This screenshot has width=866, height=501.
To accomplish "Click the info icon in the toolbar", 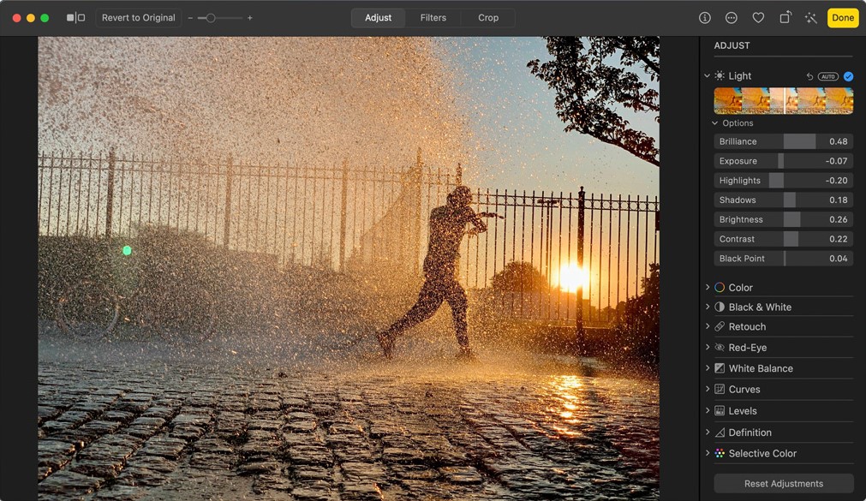I will click(x=705, y=18).
